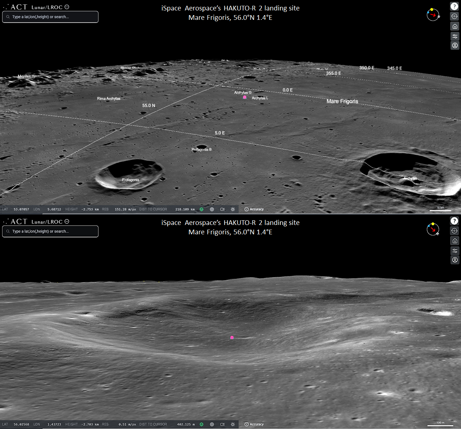Open the user account icon in top view
This screenshot has width=461, height=429.
pyautogui.click(x=455, y=45)
